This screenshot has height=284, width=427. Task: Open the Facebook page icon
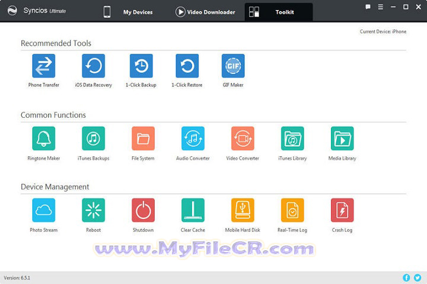click(406, 277)
